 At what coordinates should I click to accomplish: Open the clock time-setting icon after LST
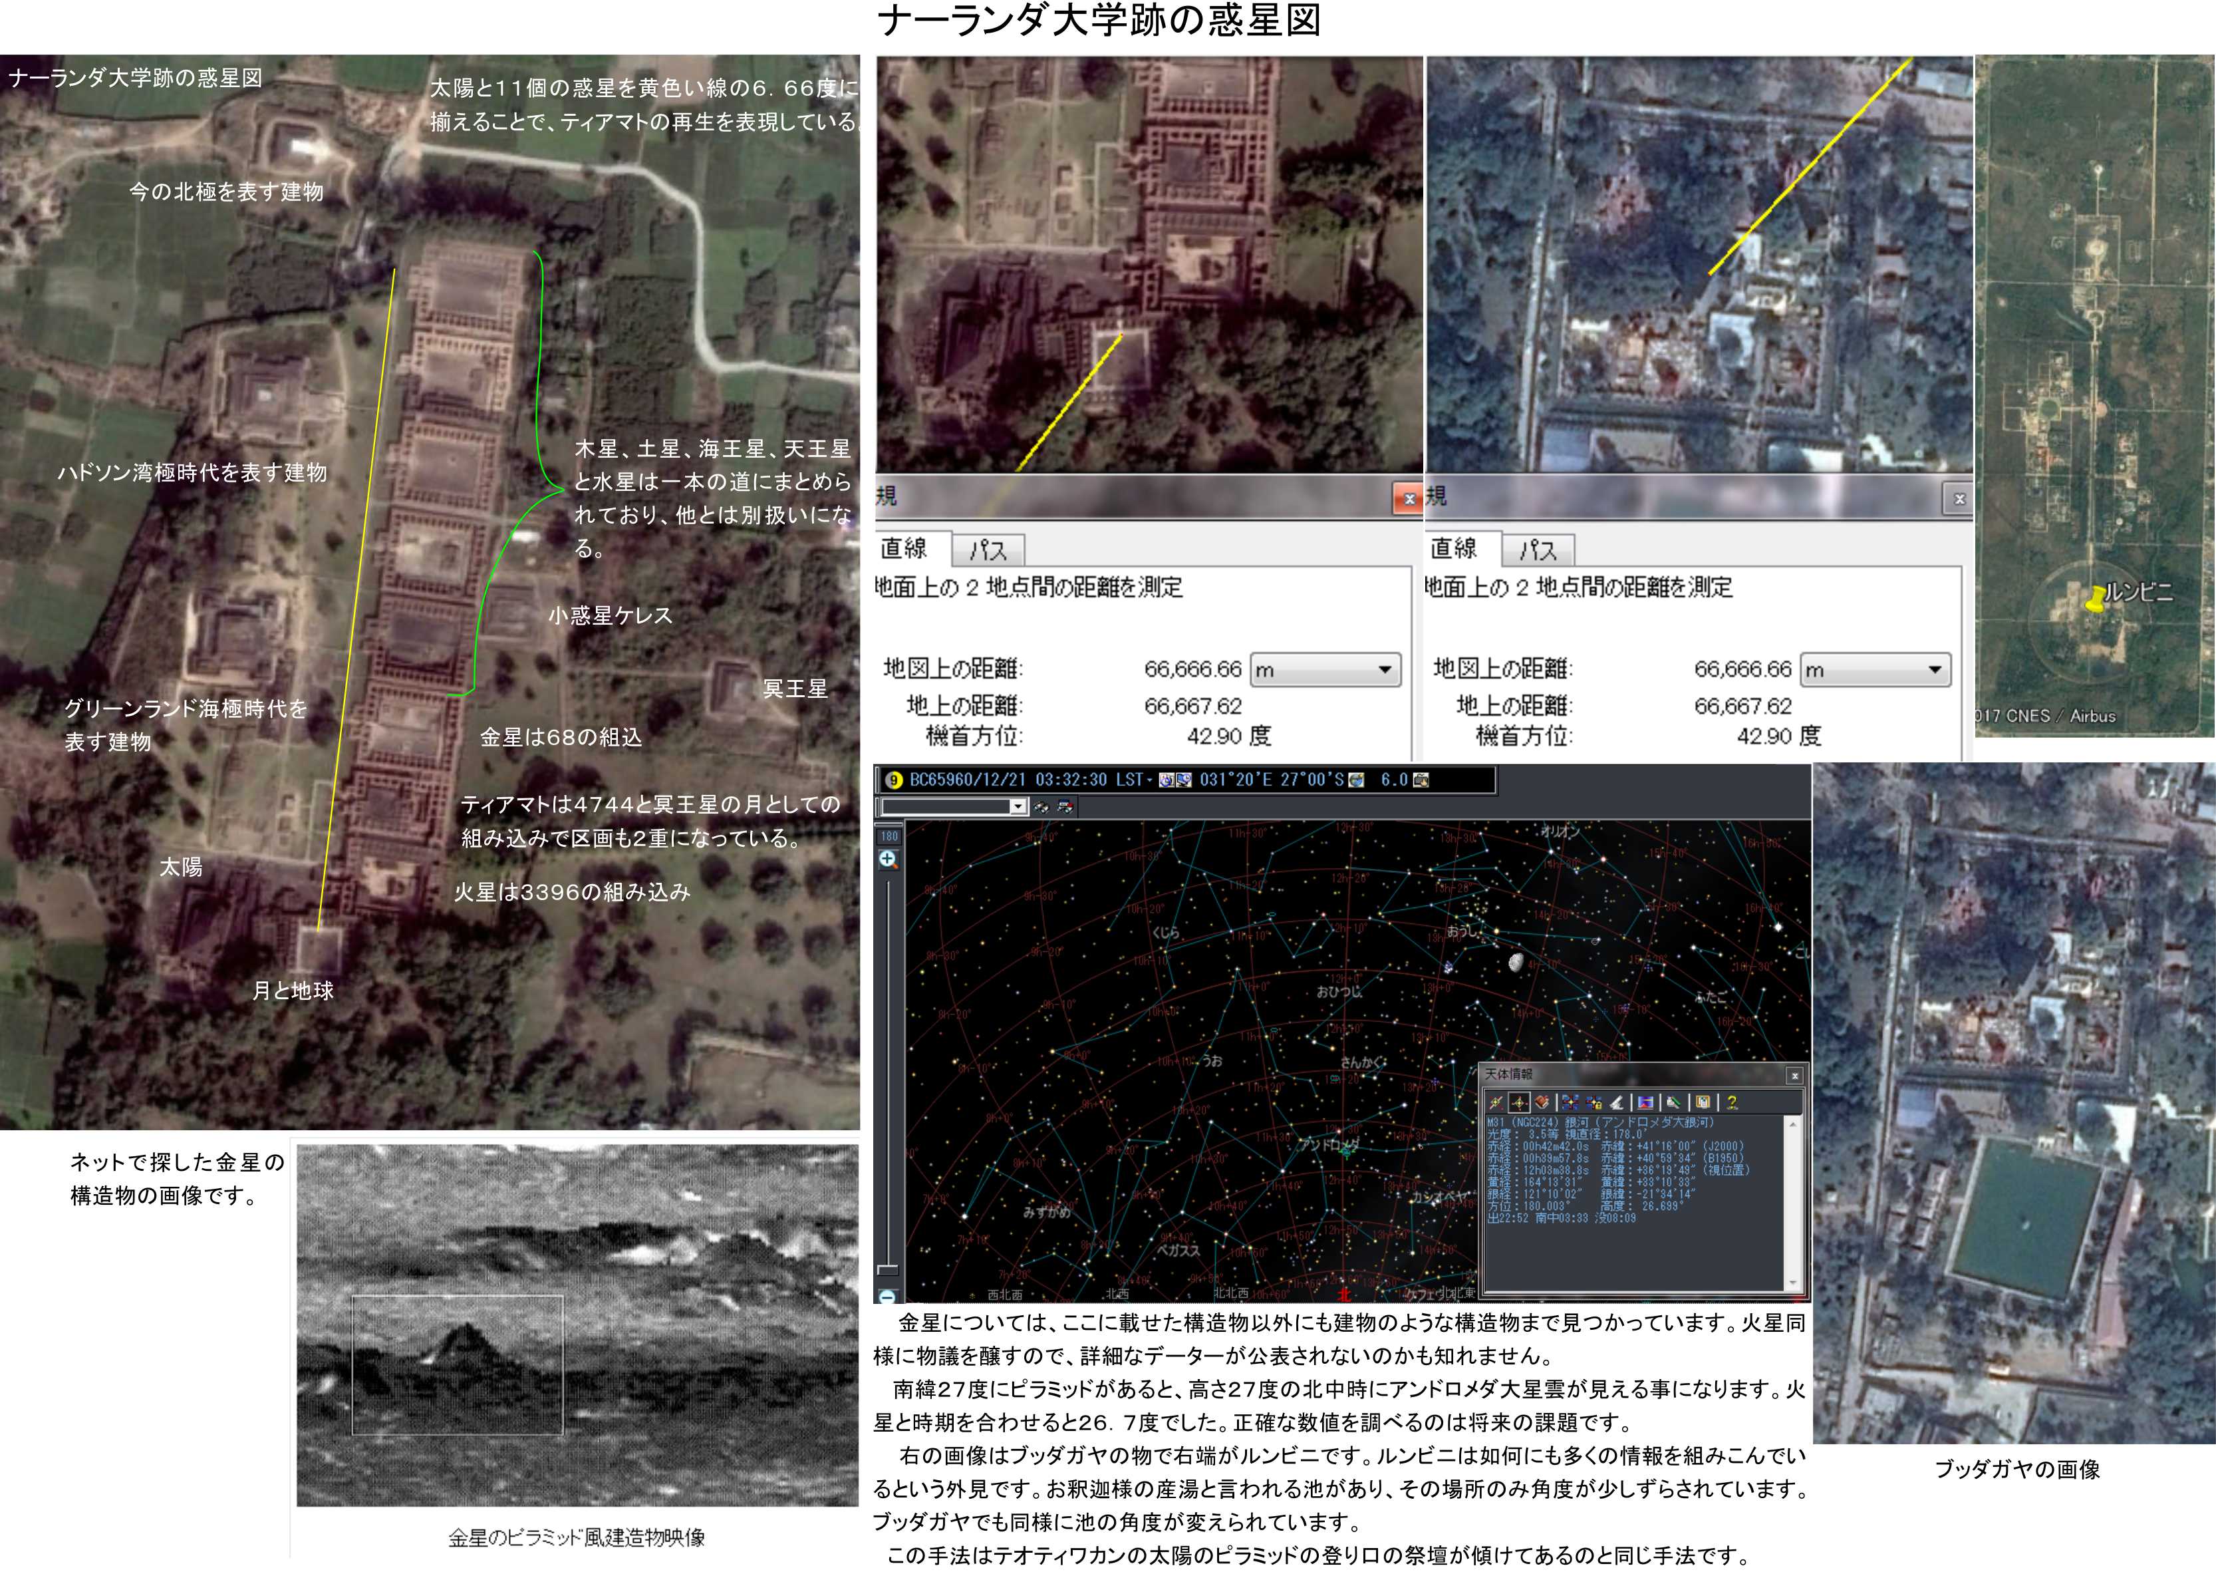pyautogui.click(x=1167, y=780)
